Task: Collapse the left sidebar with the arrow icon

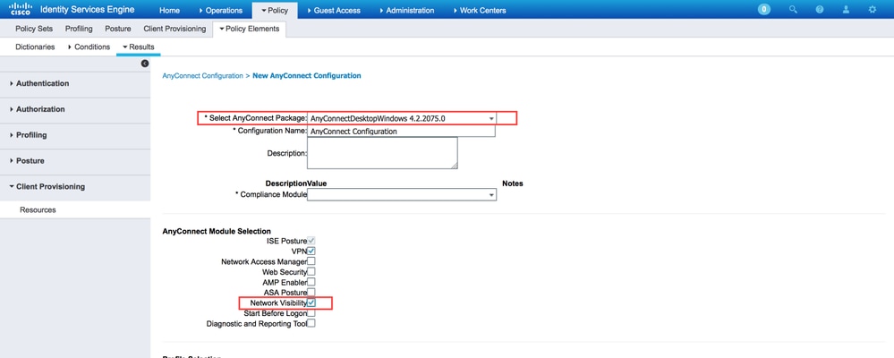Action: click(145, 64)
